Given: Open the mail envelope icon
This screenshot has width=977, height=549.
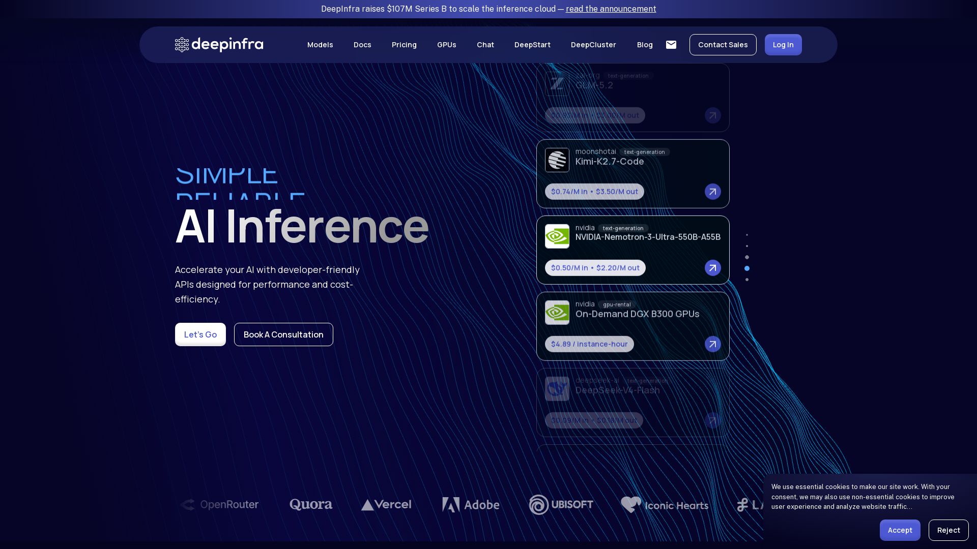Looking at the screenshot, I should (x=671, y=45).
